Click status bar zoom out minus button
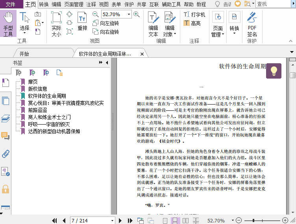Viewport: 296px width, 224px height. [239, 220]
